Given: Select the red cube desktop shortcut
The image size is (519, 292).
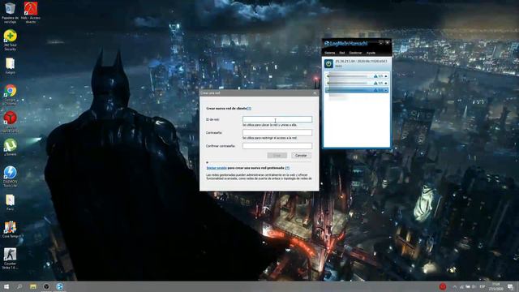Looking at the screenshot, I should (11, 122).
